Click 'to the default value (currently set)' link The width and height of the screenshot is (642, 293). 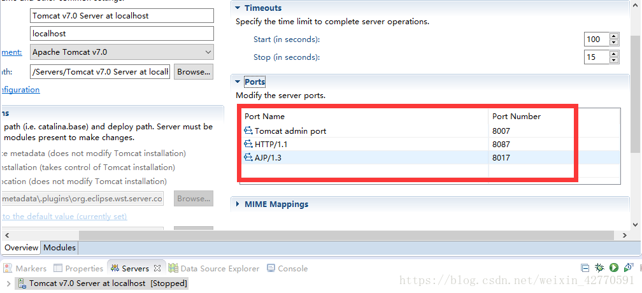[x=65, y=216]
